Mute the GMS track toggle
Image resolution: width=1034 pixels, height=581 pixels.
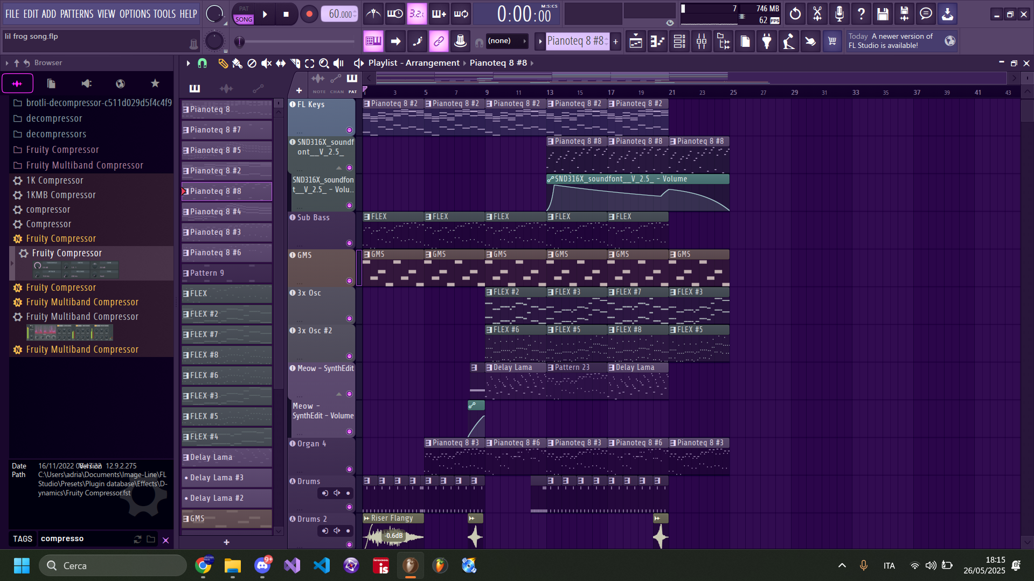click(349, 281)
